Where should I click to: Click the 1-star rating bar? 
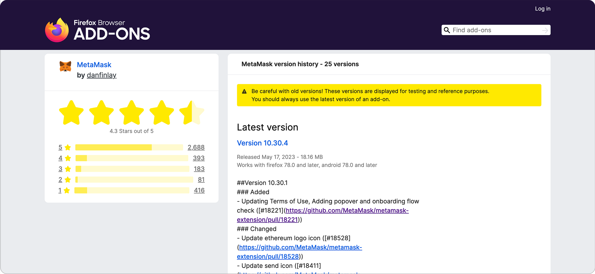(132, 190)
